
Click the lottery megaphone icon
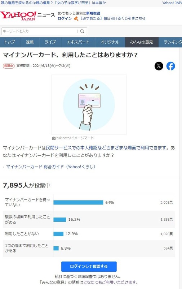[x=76, y=19]
